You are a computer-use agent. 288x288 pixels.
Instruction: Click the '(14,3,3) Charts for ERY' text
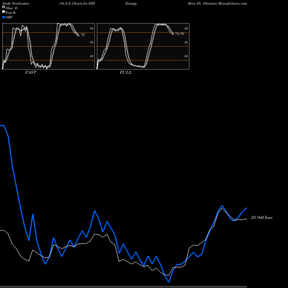point(77,3)
